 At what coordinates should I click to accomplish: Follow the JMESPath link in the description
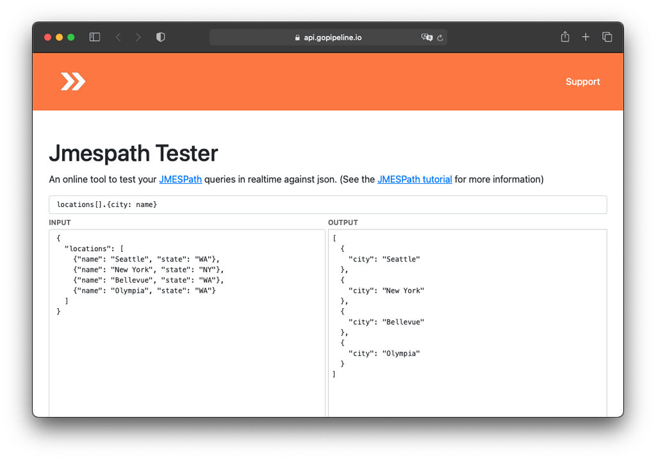tap(180, 179)
